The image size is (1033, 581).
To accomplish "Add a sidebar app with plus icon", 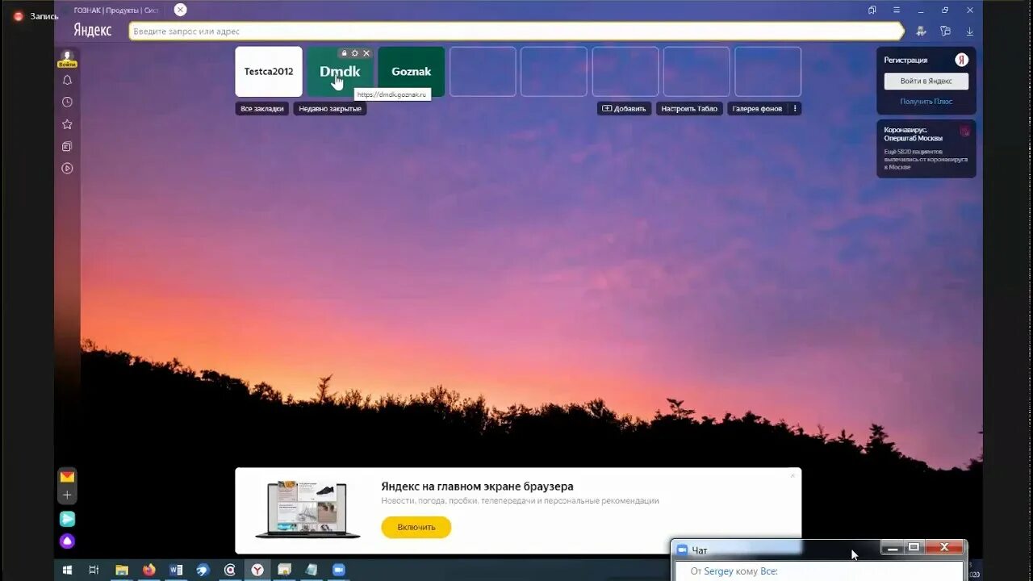I will point(67,495).
